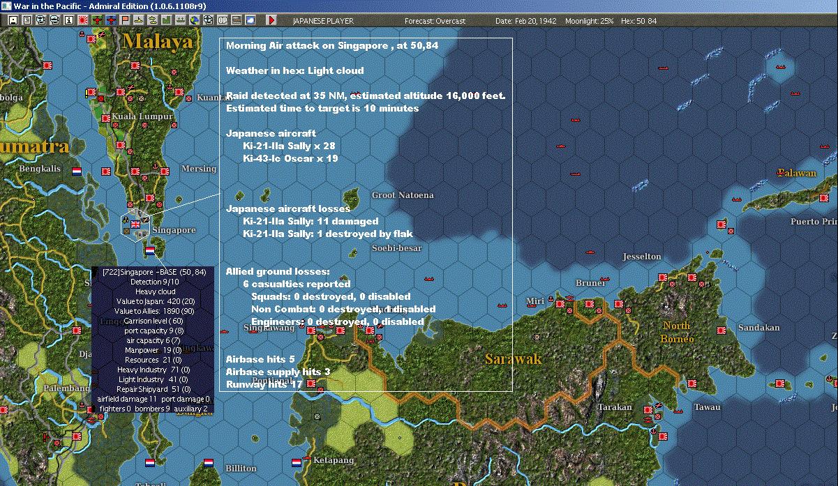Click the Jesselton map label
Screen dimensions: 838x486
pos(643,257)
